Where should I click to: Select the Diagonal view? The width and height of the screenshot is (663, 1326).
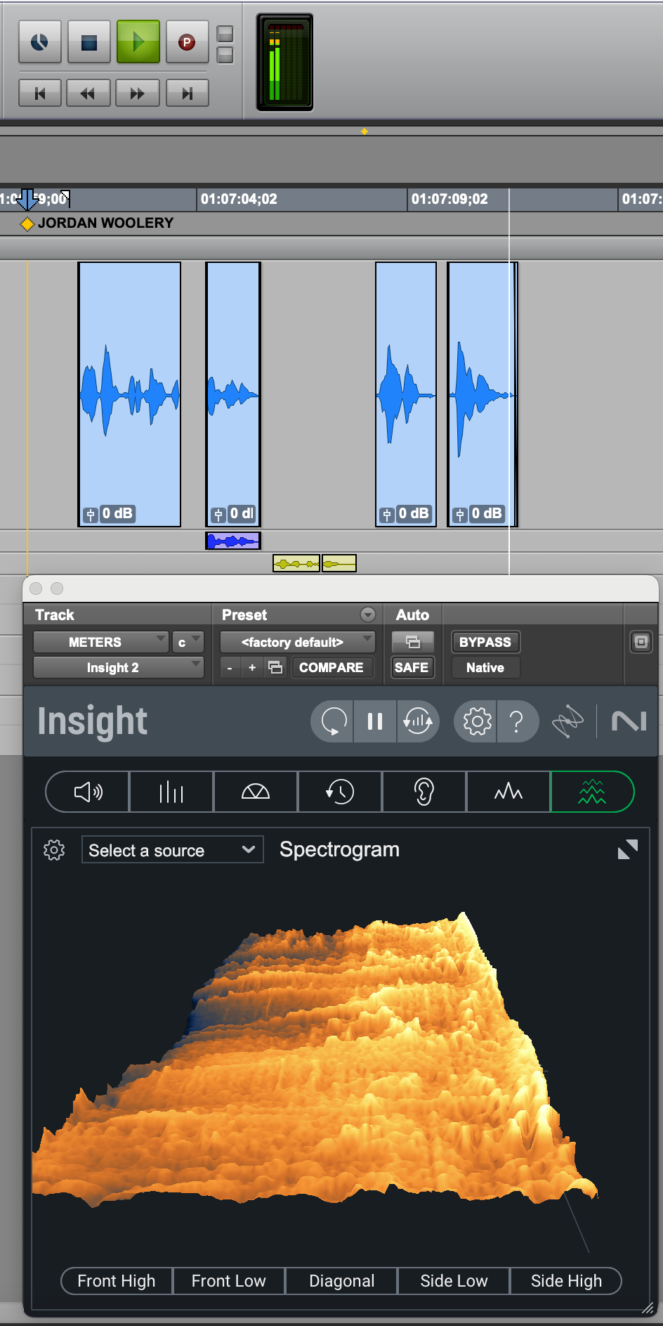(342, 1281)
